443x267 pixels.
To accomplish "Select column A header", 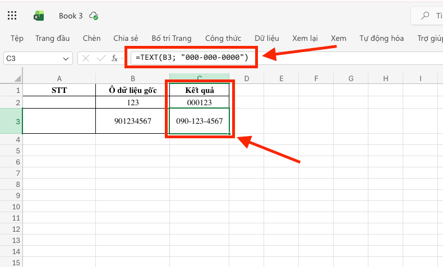I will pos(59,78).
